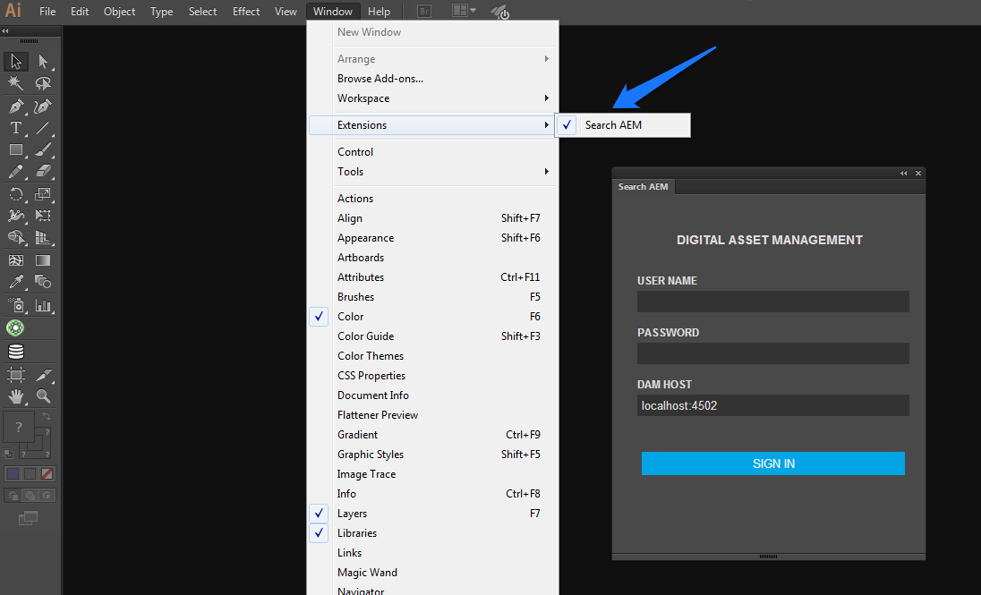This screenshot has height=595, width=981.
Task: Select the Column Graph tool
Action: (x=43, y=305)
